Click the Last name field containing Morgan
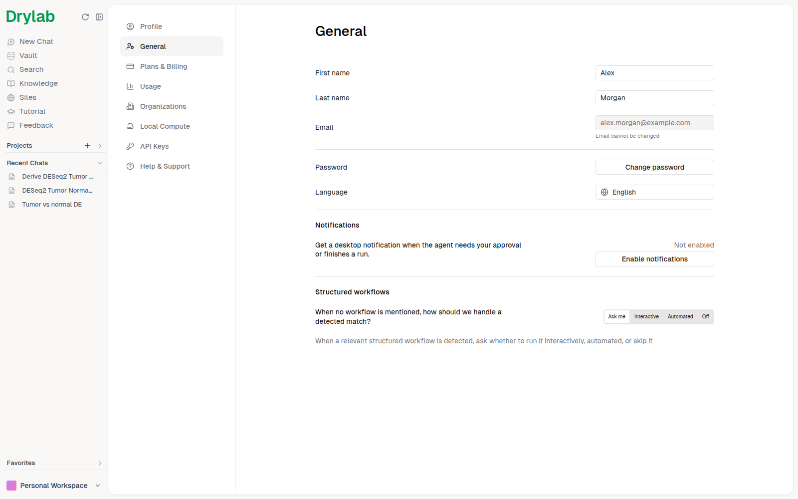This screenshot has height=499, width=798. click(x=654, y=98)
